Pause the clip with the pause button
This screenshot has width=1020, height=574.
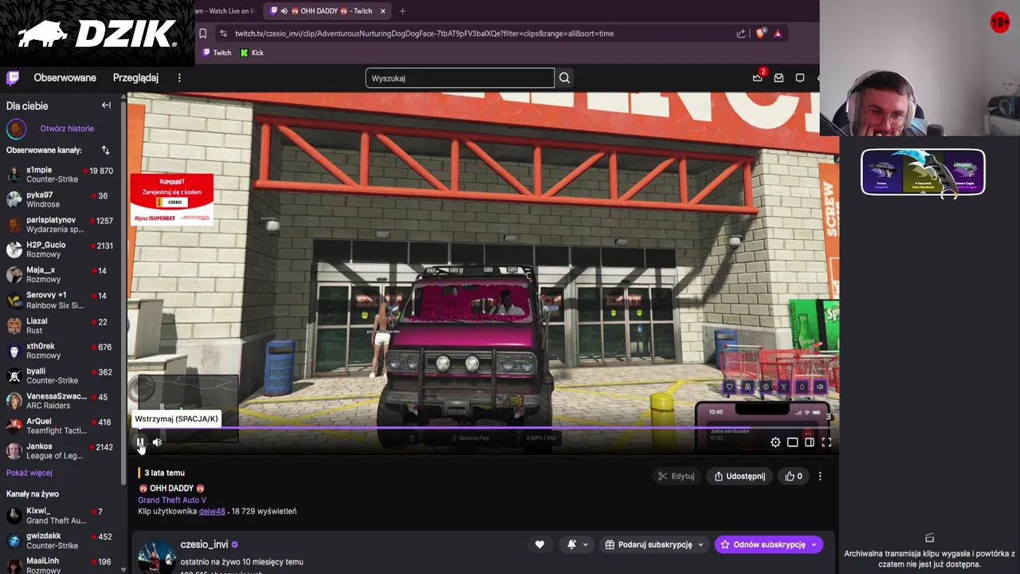[x=140, y=442]
